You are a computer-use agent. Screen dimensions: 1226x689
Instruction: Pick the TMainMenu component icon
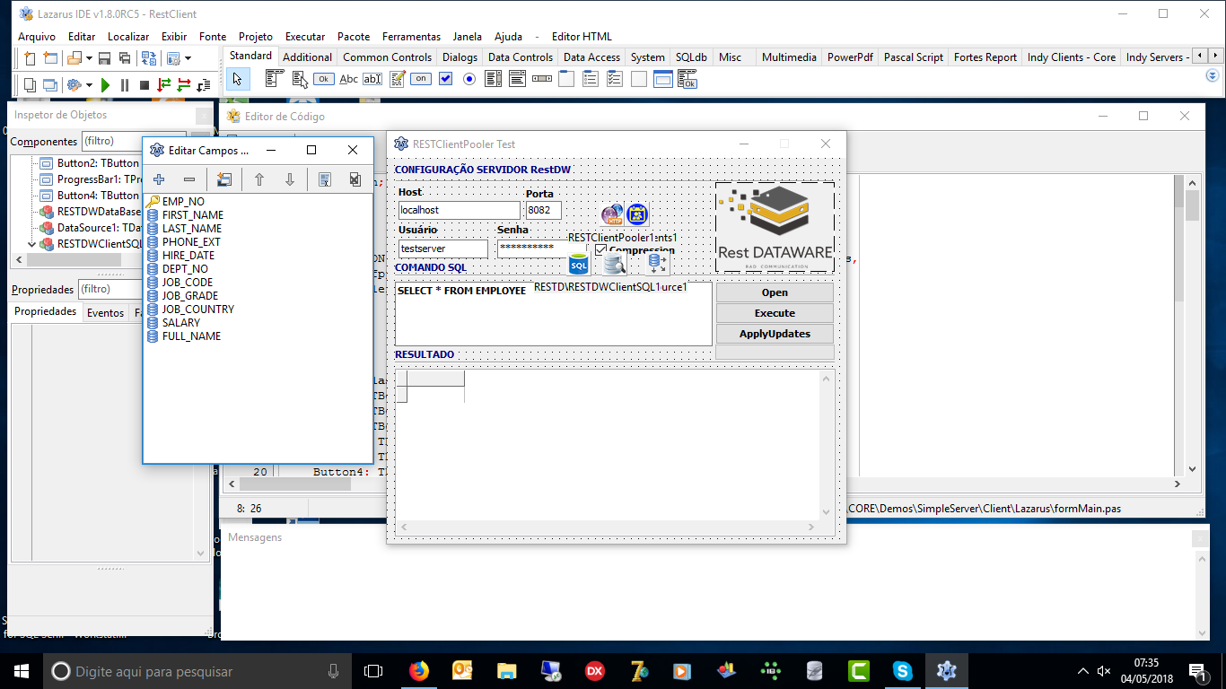(x=275, y=79)
